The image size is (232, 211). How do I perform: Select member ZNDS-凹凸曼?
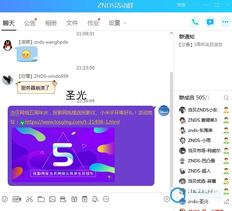point(204,161)
